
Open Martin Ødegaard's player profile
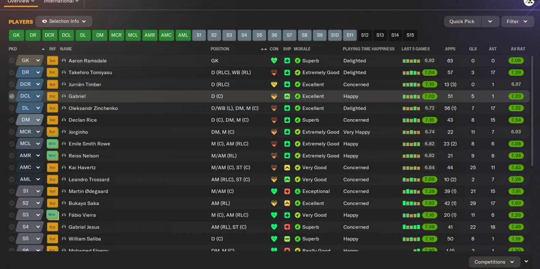88,191
